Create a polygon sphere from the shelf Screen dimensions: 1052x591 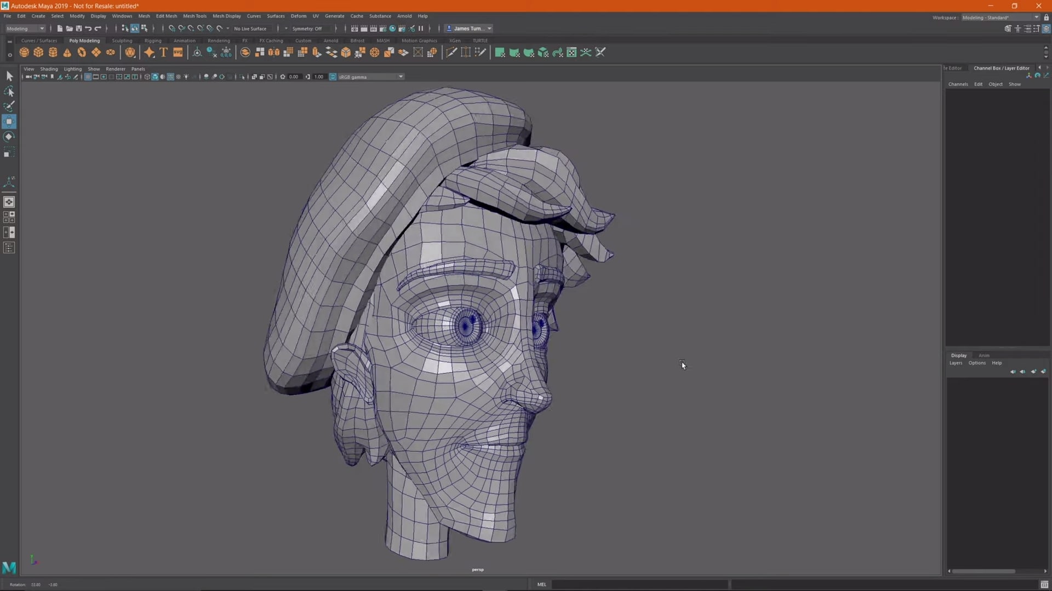[x=24, y=53]
